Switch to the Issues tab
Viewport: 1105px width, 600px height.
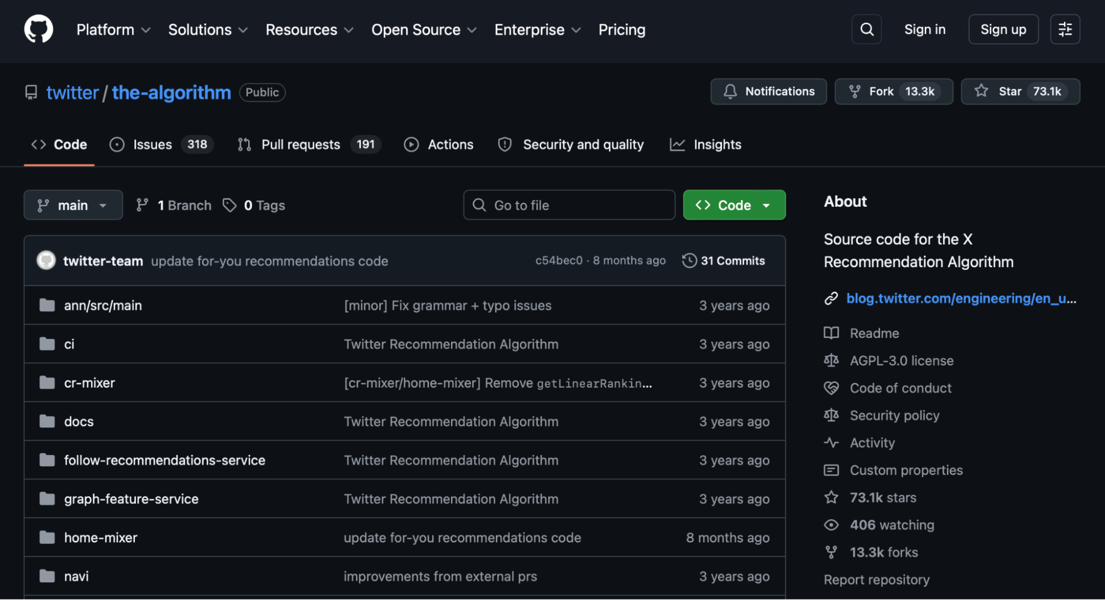coord(161,145)
